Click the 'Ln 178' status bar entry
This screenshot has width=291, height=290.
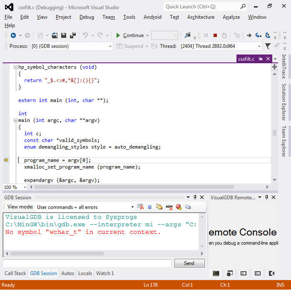[151, 285]
